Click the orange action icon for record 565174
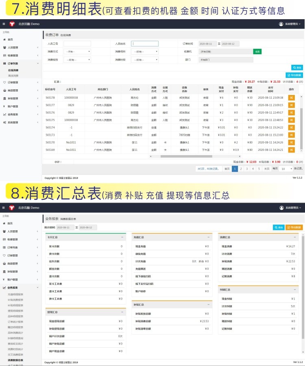 pyautogui.click(x=291, y=128)
